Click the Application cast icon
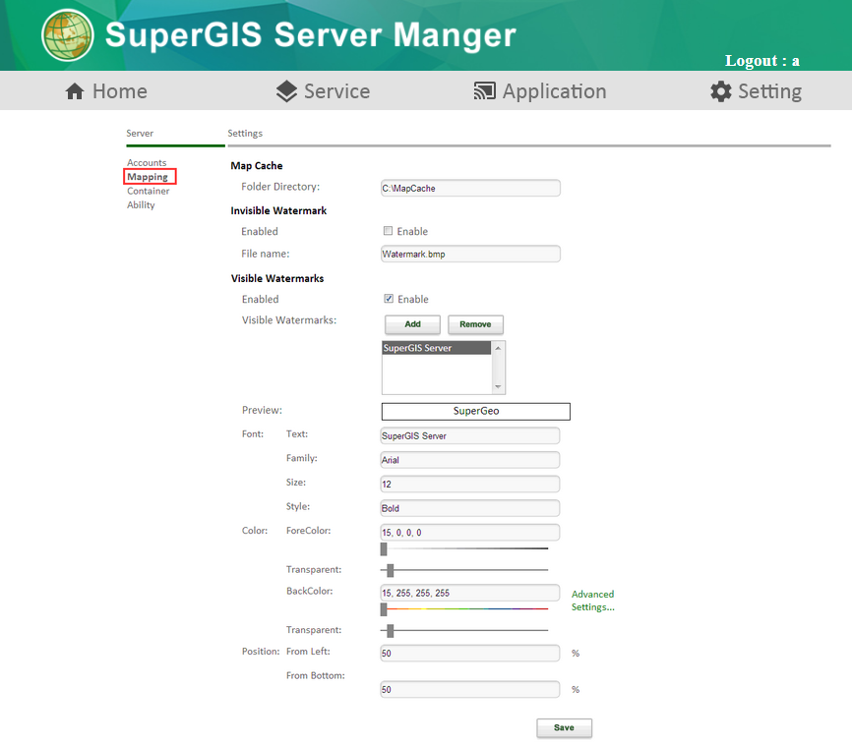Viewport: 852px width, 745px height. (x=484, y=91)
